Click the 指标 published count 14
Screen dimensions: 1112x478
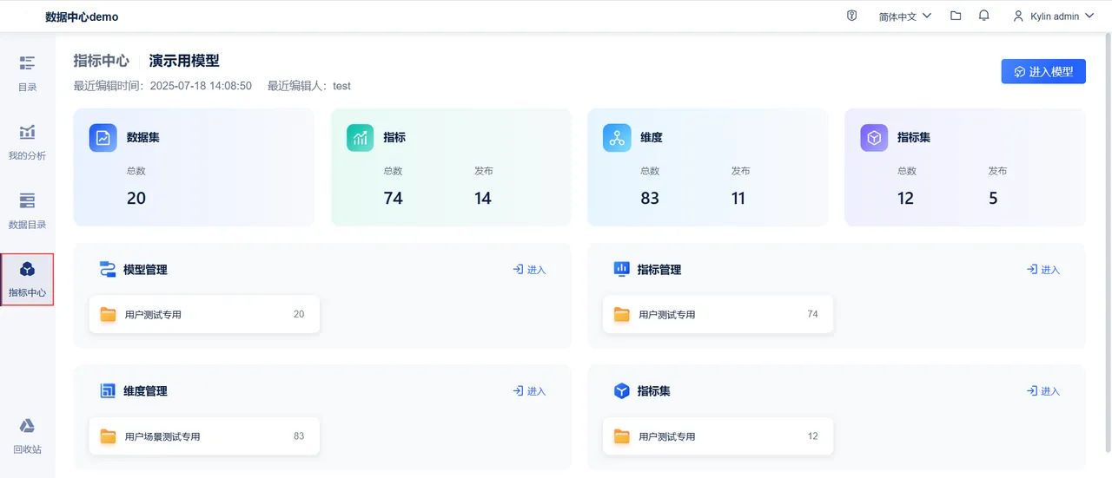[483, 198]
